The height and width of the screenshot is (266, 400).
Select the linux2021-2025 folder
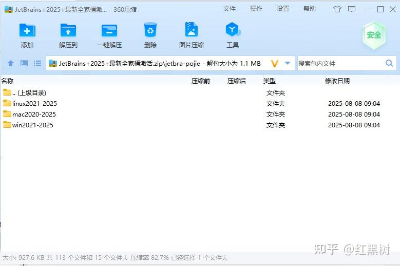pyautogui.click(x=194, y=104)
